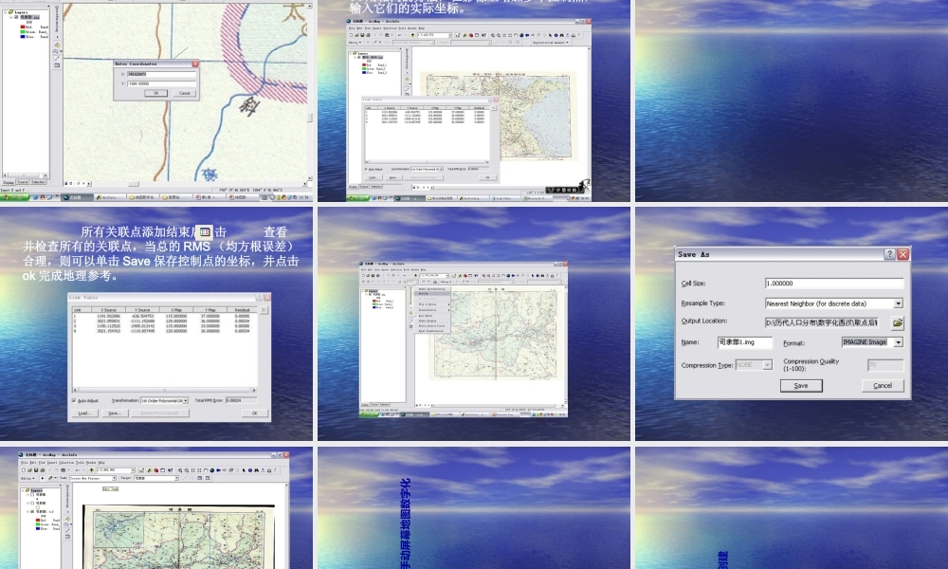
Task: Click Blue band swatch in the bottom-left Layers tree
Action: 38,528
